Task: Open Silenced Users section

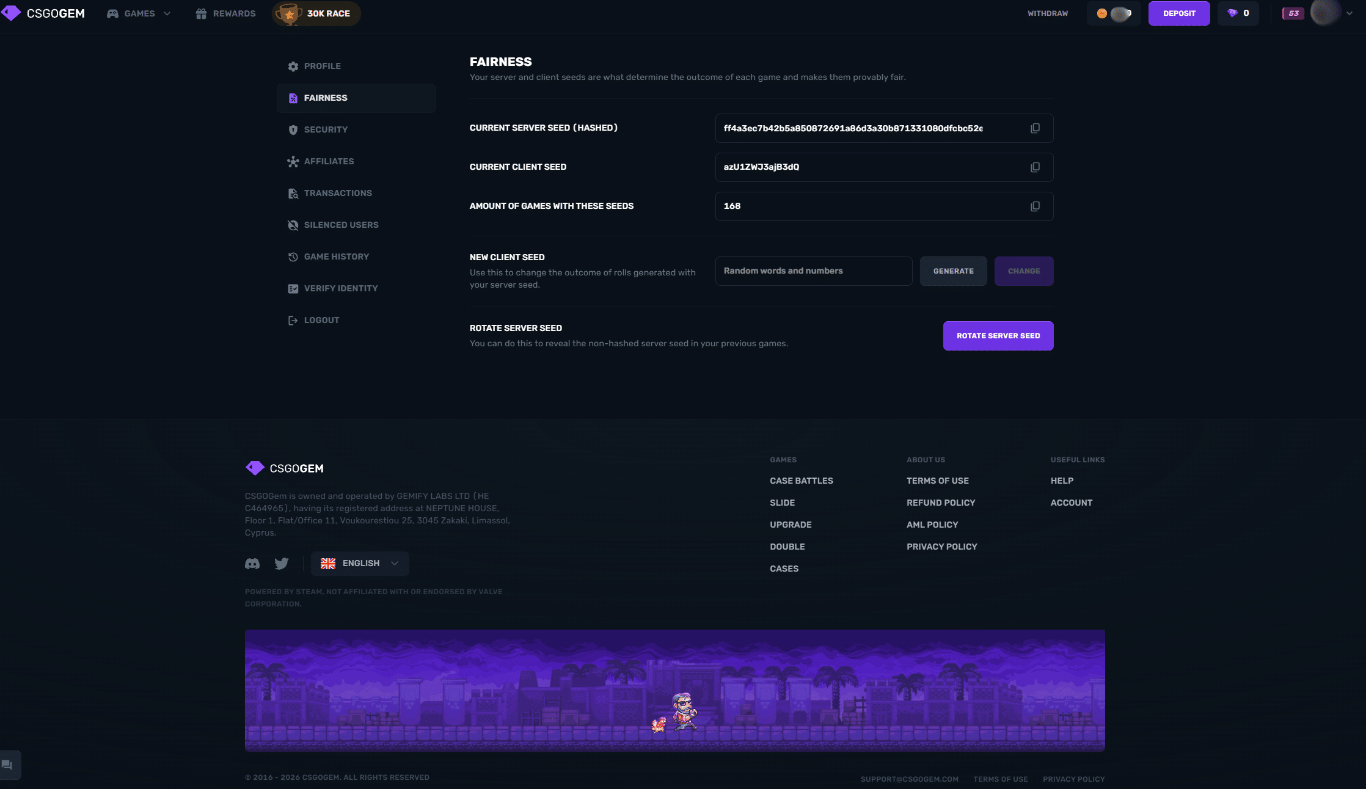Action: [356, 225]
